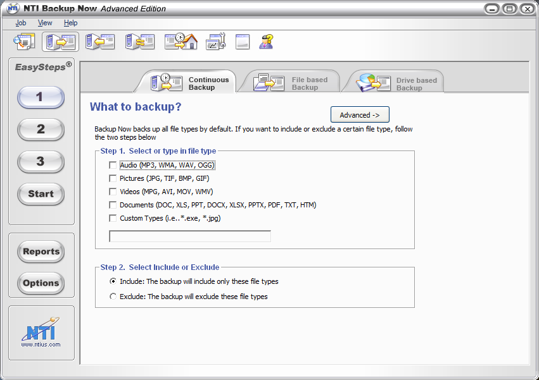Click the Drive based Backup tab icon
Image resolution: width=539 pixels, height=380 pixels.
click(373, 83)
